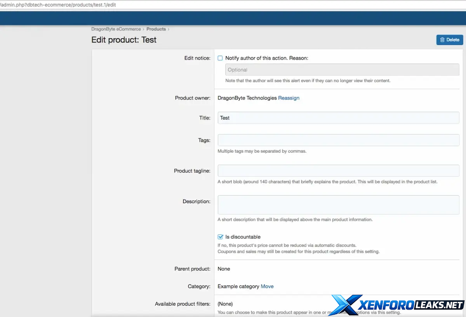Viewport: 466px width, 317px height.
Task: Click the XenforoLeaks.net logo watermark
Action: click(398, 305)
